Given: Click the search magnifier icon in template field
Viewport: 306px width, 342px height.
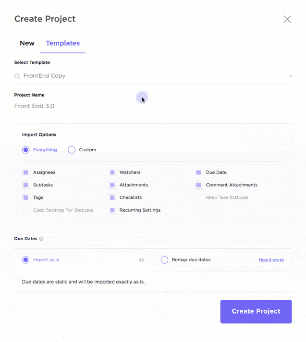Looking at the screenshot, I should tap(17, 76).
